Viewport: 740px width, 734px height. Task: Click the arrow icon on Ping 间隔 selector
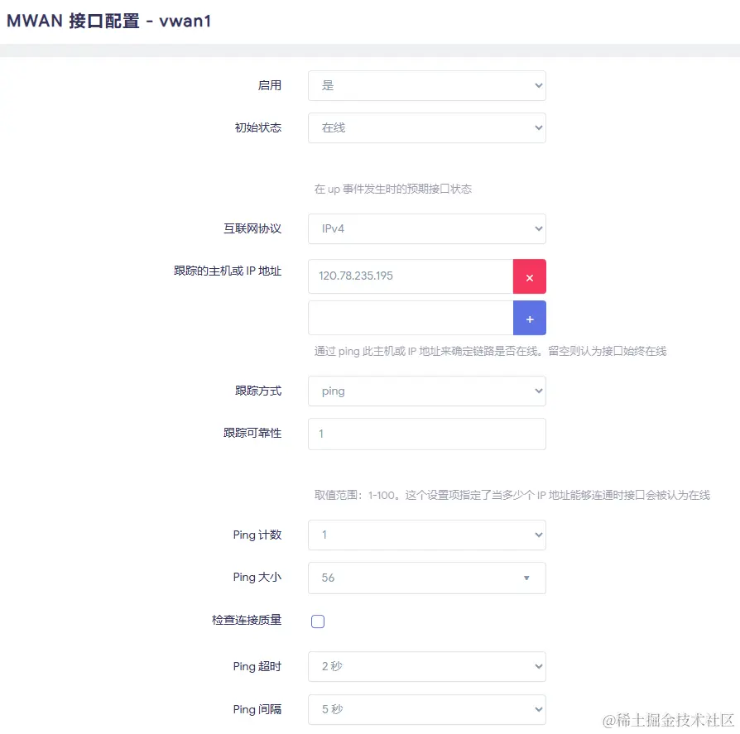point(538,709)
